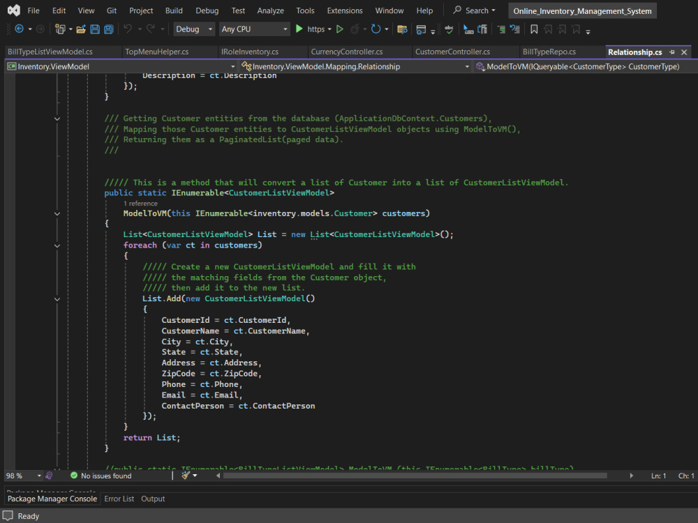This screenshot has width=698, height=523.
Task: Close the Relationship.cs tab
Action: coord(684,52)
